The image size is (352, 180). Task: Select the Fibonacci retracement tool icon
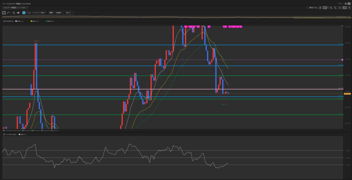click(x=14, y=13)
